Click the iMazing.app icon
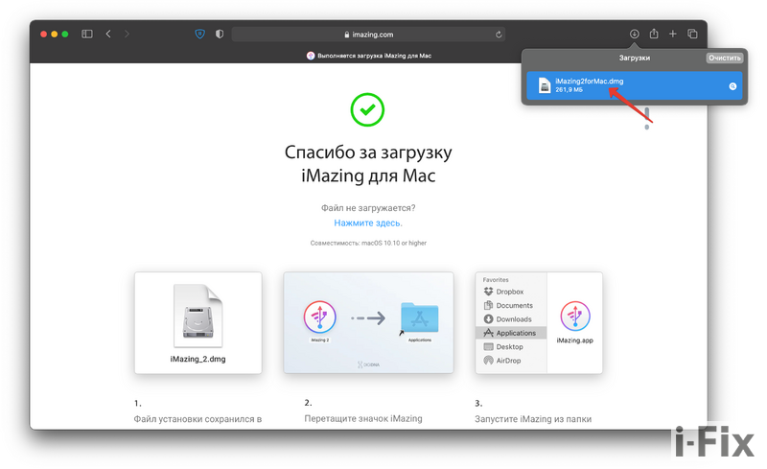Screen dimensions: 767x469 pyautogui.click(x=574, y=317)
